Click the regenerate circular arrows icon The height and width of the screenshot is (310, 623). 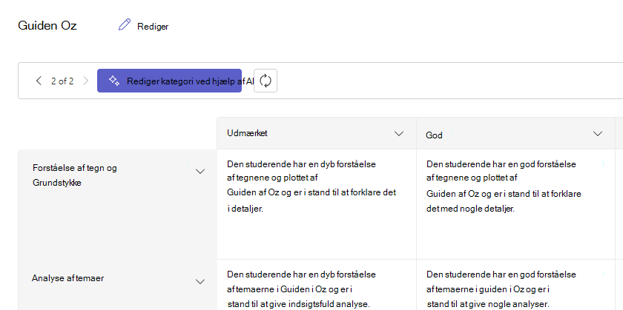266,81
